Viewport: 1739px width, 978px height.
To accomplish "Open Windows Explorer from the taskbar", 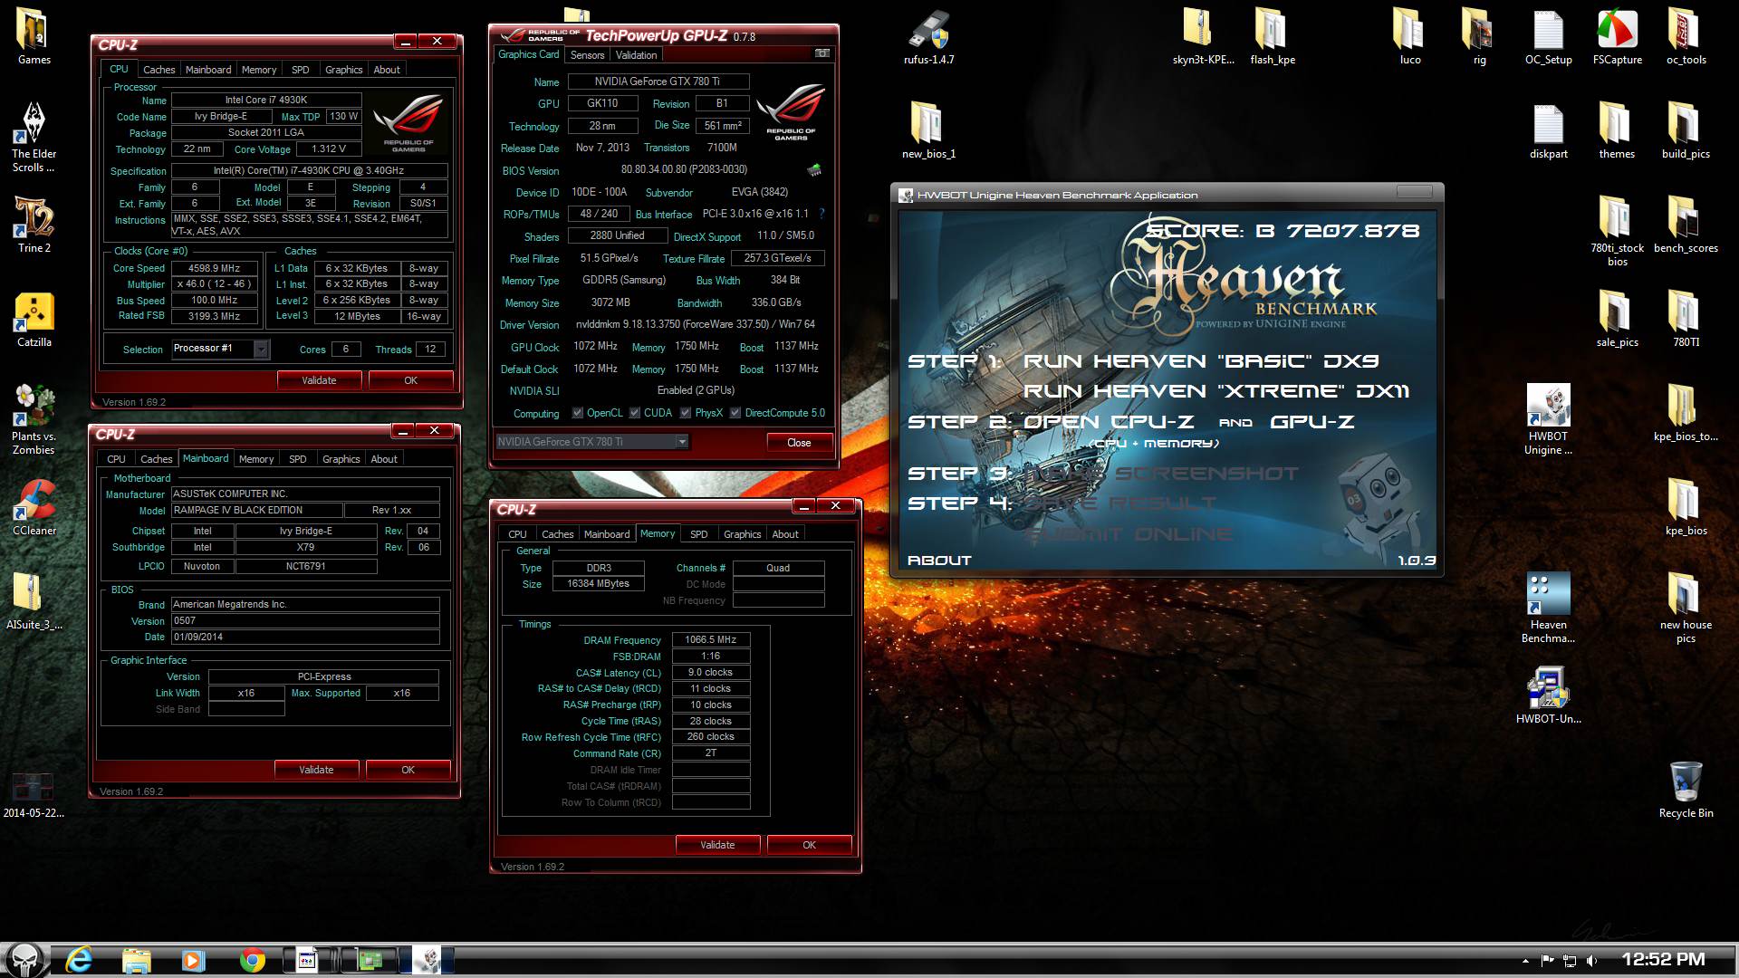I will tap(136, 960).
